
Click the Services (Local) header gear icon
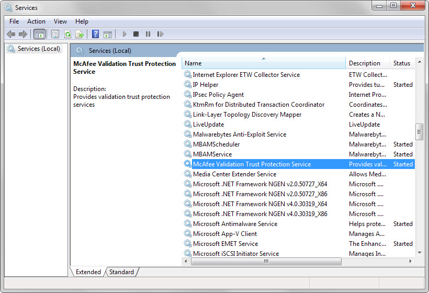[80, 51]
